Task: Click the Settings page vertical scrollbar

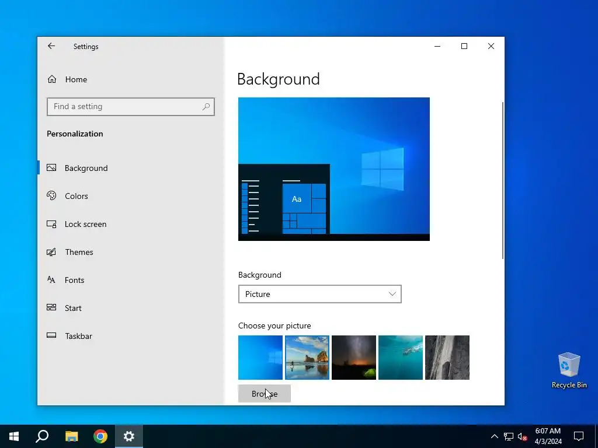Action: [503, 180]
